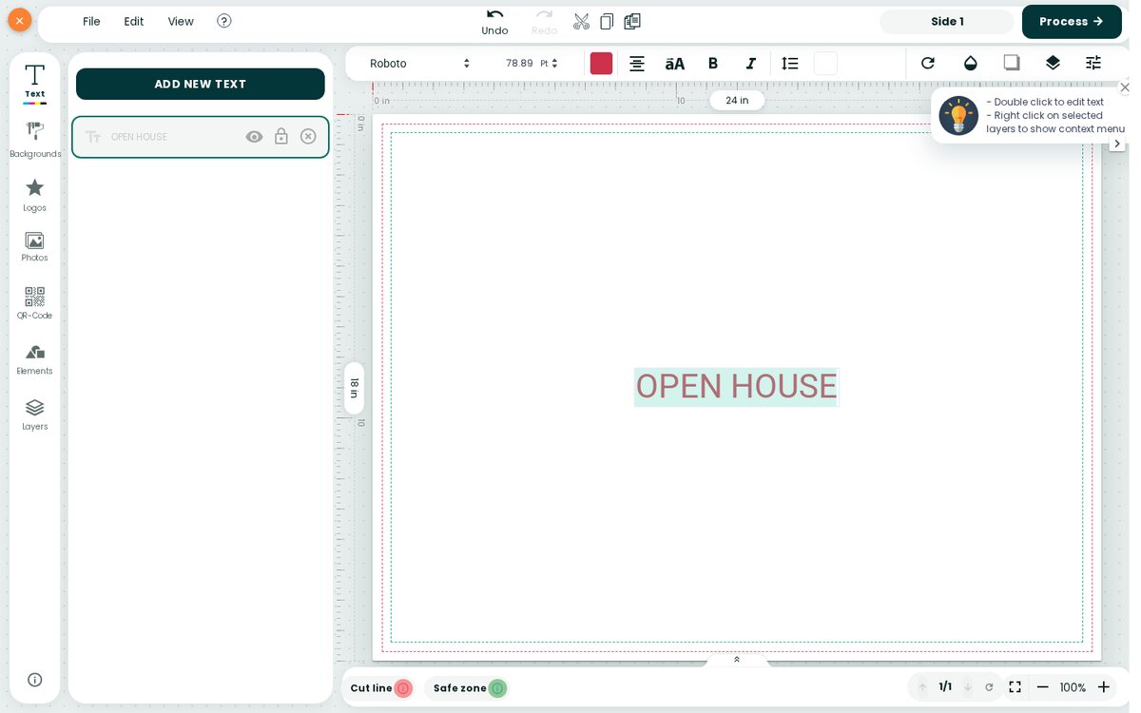Open text alignment options
Image resolution: width=1141 pixels, height=713 pixels.
coord(637,63)
